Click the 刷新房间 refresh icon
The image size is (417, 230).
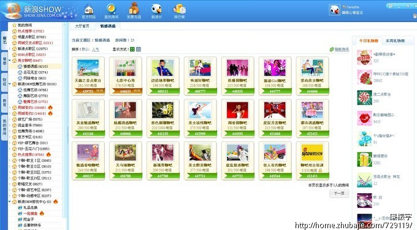pos(331,49)
